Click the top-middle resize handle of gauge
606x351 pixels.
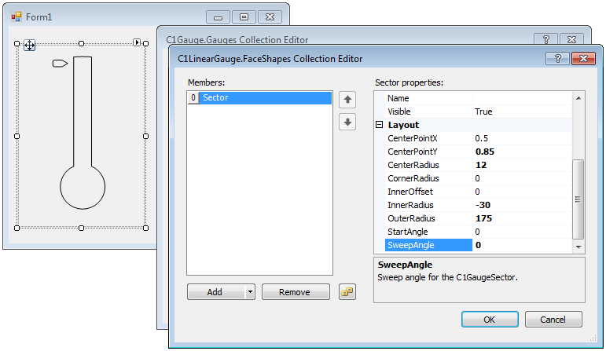tap(81, 44)
